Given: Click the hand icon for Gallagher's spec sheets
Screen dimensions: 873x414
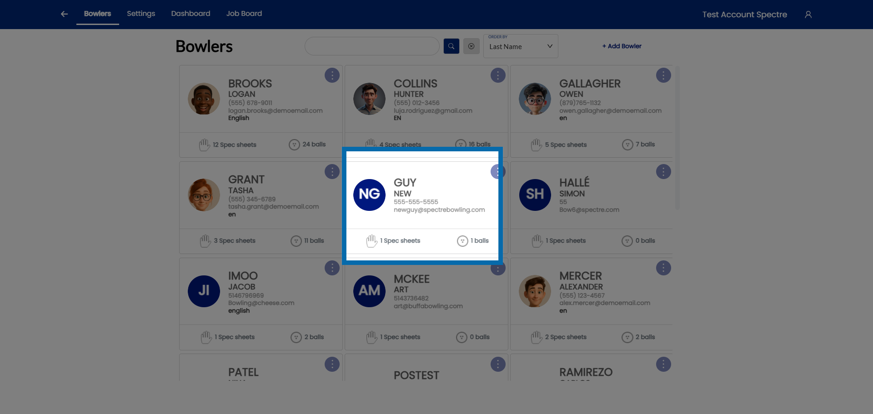Looking at the screenshot, I should click(x=537, y=145).
